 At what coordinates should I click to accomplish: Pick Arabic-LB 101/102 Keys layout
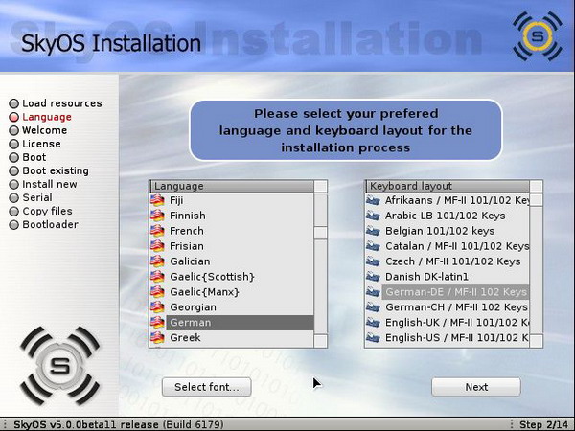tap(446, 215)
